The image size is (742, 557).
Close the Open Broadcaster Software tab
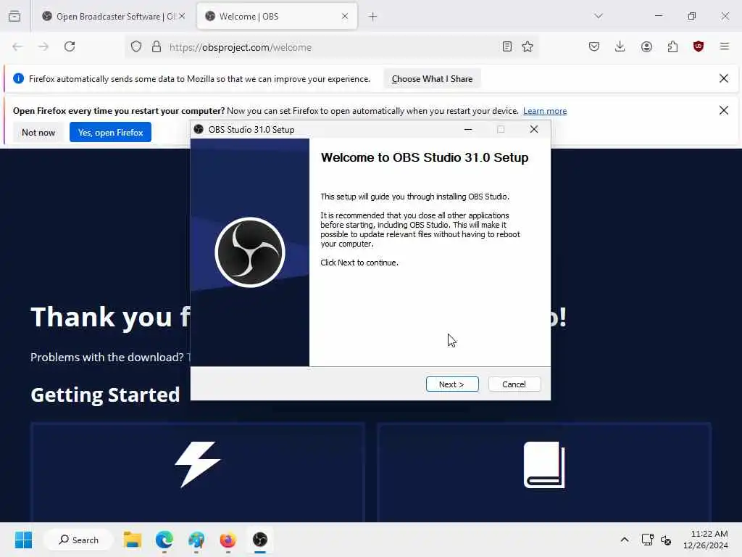point(182,17)
